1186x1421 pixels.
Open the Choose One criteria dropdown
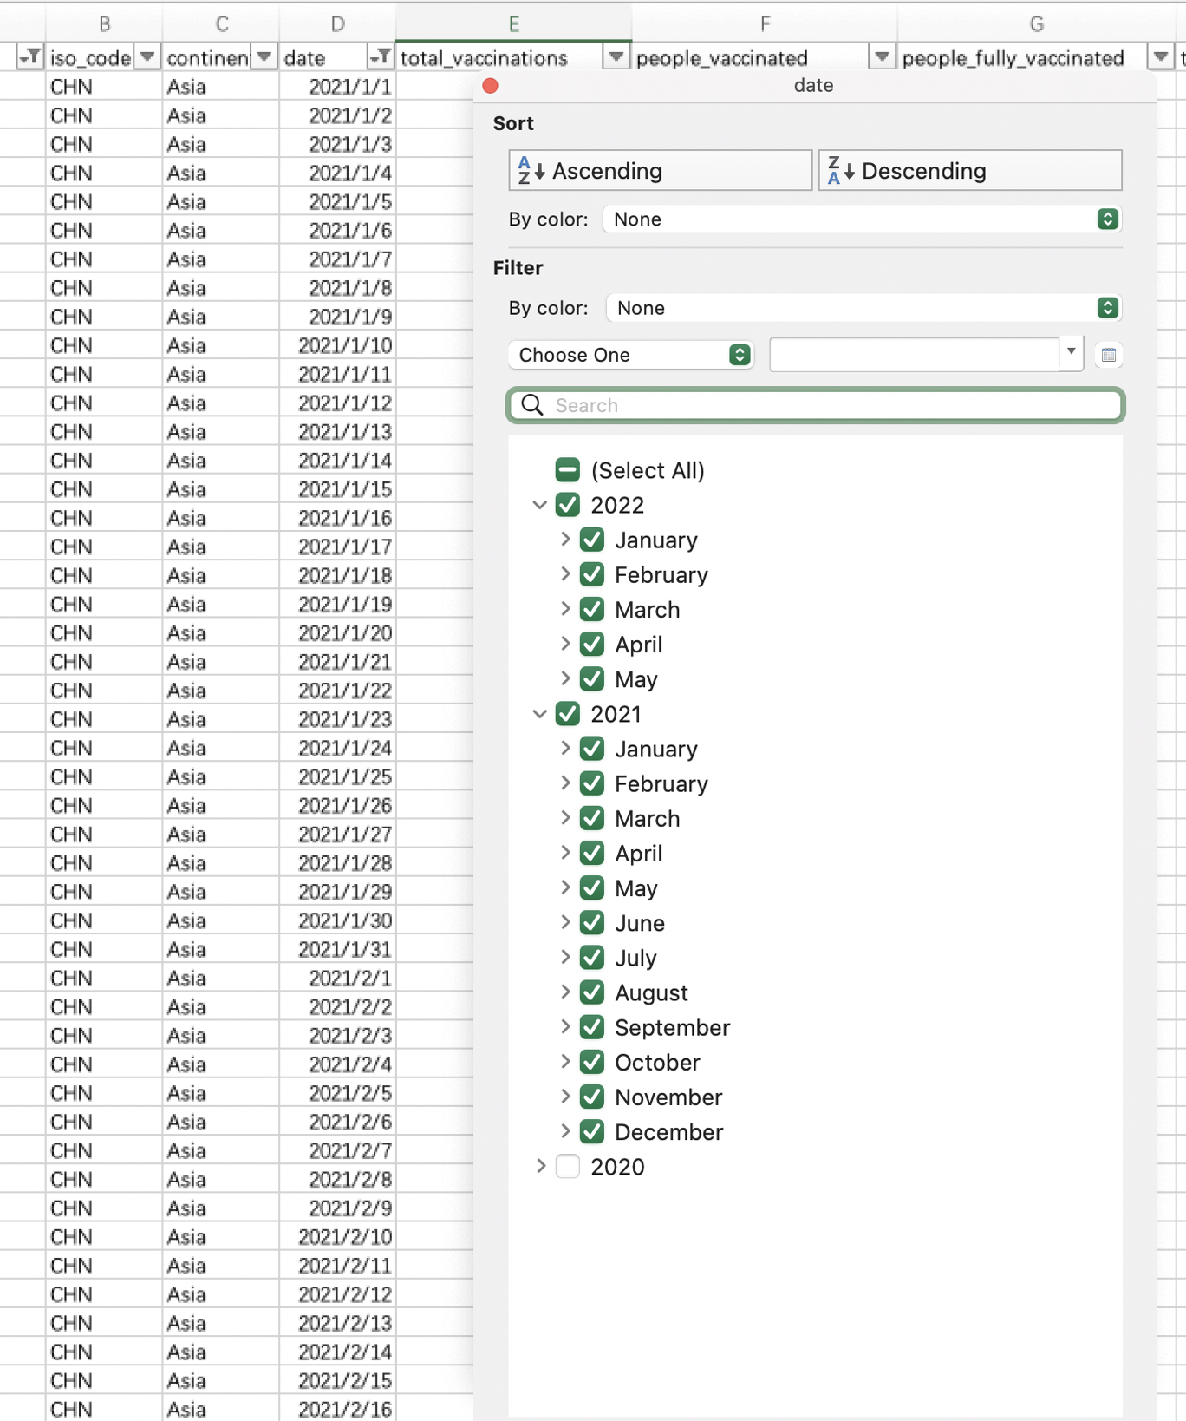tap(630, 355)
